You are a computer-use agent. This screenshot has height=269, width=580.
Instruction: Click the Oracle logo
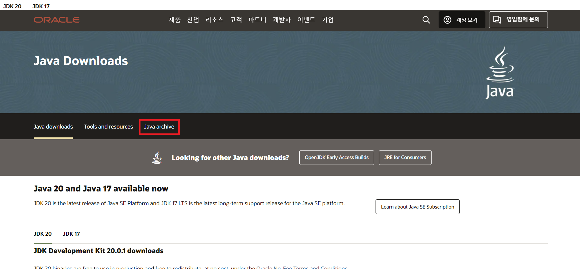click(x=57, y=20)
